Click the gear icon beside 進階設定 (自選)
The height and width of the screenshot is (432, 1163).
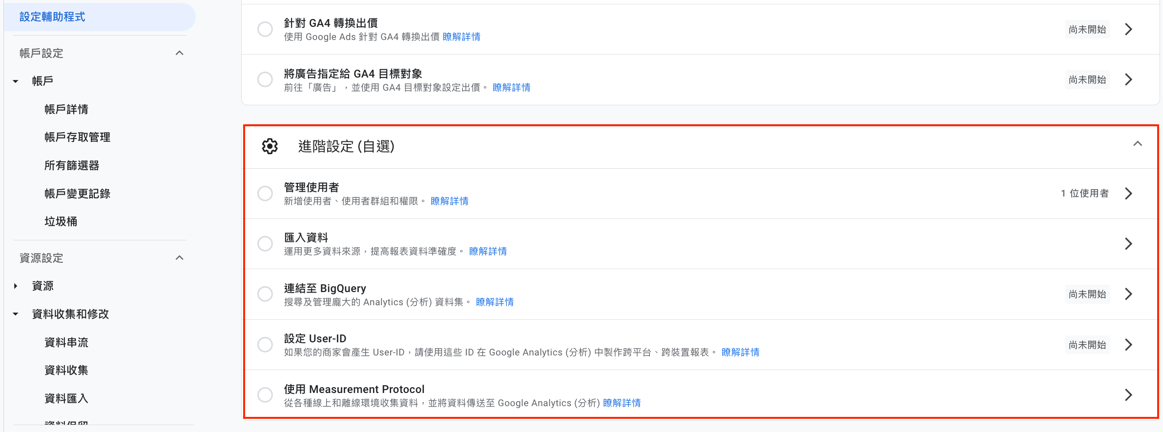[270, 146]
